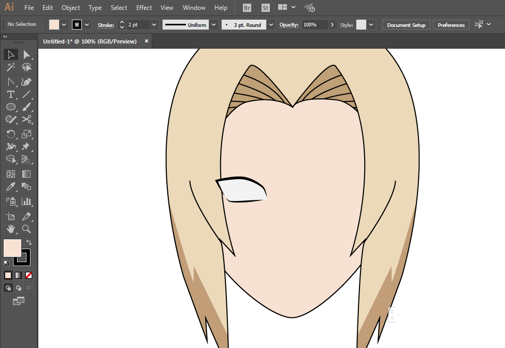This screenshot has height=348, width=505.
Task: Open Adobe Bridge via Br icon
Action: tap(247, 8)
